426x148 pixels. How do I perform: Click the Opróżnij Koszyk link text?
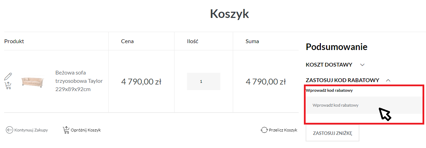click(x=86, y=130)
